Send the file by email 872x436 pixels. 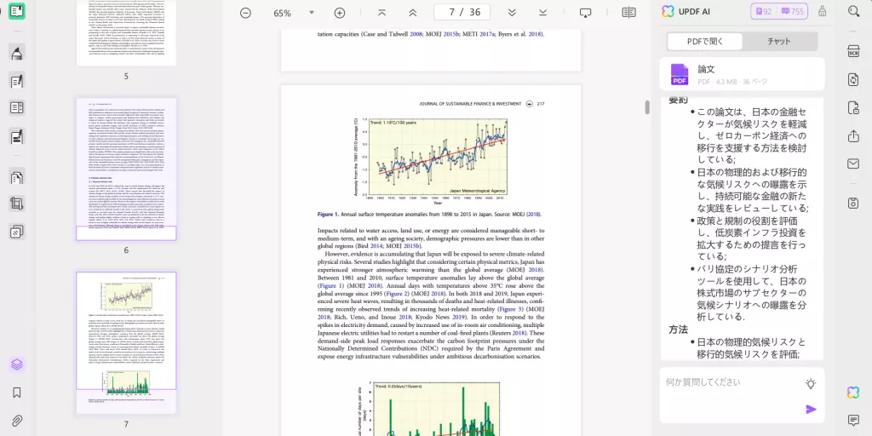coord(853,163)
